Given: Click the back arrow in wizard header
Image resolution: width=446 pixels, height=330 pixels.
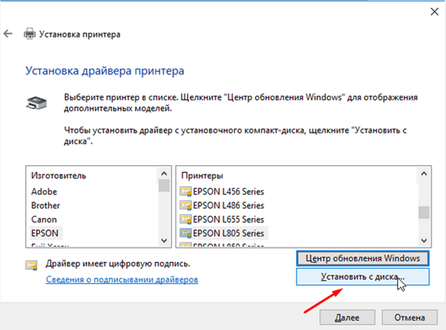Looking at the screenshot, I should point(8,34).
